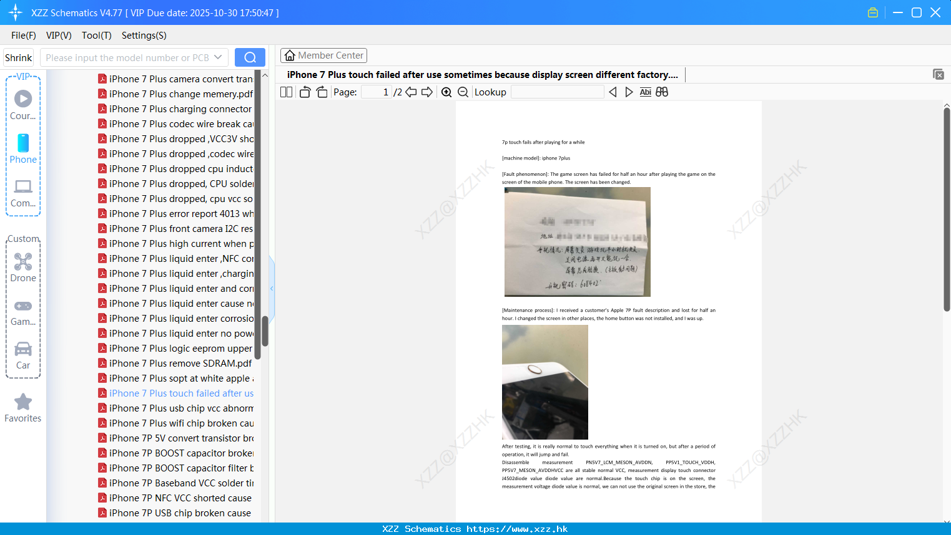Zoom in on the document
Image resolution: width=951 pixels, height=535 pixels.
pyautogui.click(x=446, y=92)
